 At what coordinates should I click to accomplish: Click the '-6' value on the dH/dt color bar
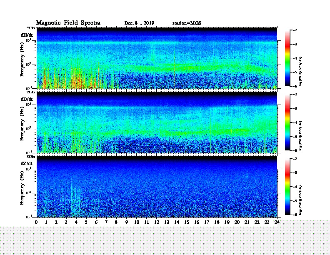click(x=295, y=86)
